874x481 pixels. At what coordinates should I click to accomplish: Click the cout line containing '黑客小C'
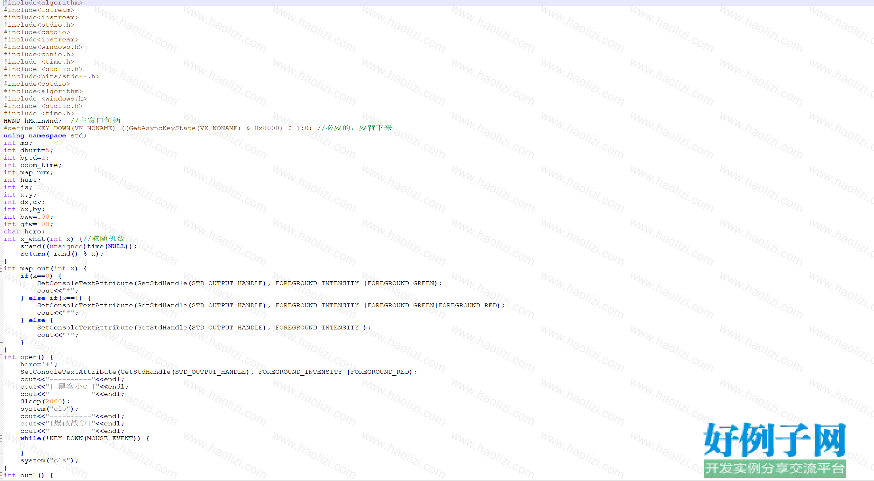tap(74, 387)
